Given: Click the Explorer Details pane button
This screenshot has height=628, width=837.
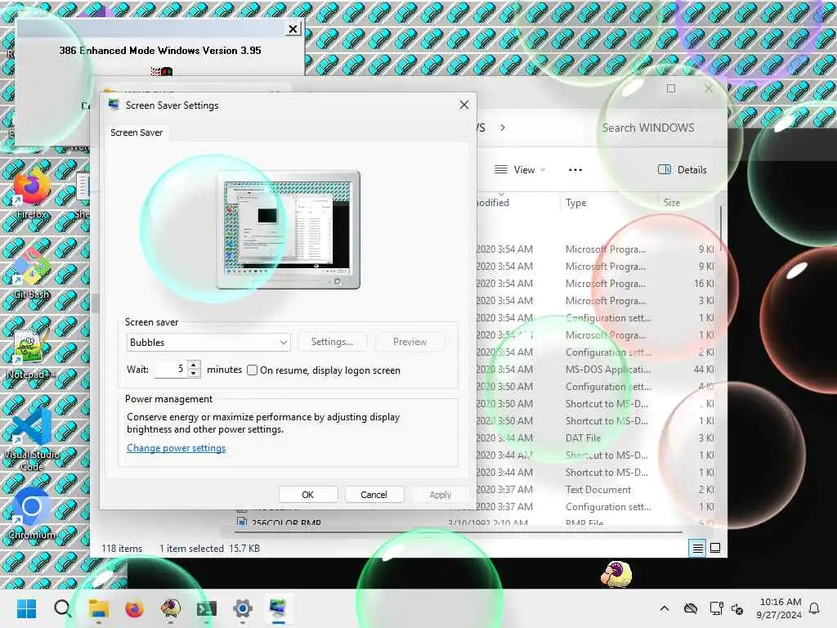Looking at the screenshot, I should [x=683, y=170].
